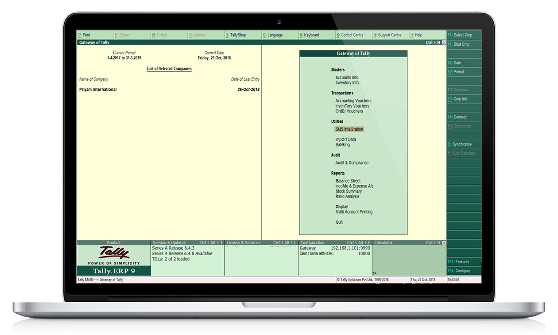
Task: Open the Ratio Analysis report
Action: tap(347, 197)
